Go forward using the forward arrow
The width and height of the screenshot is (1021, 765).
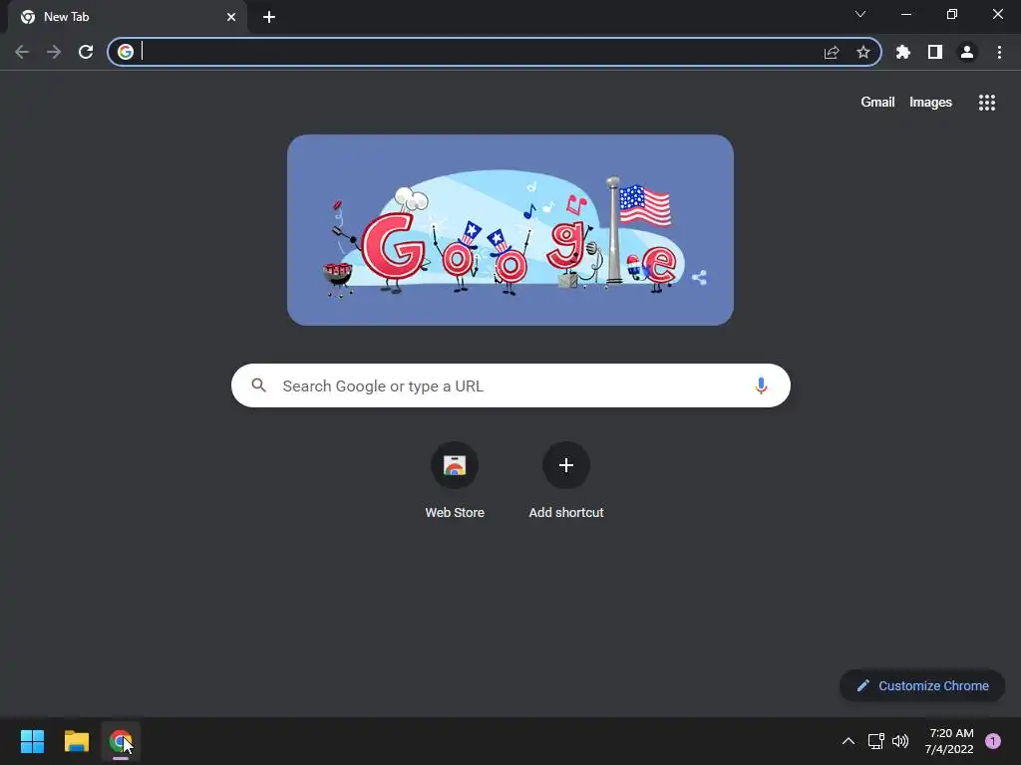[54, 52]
